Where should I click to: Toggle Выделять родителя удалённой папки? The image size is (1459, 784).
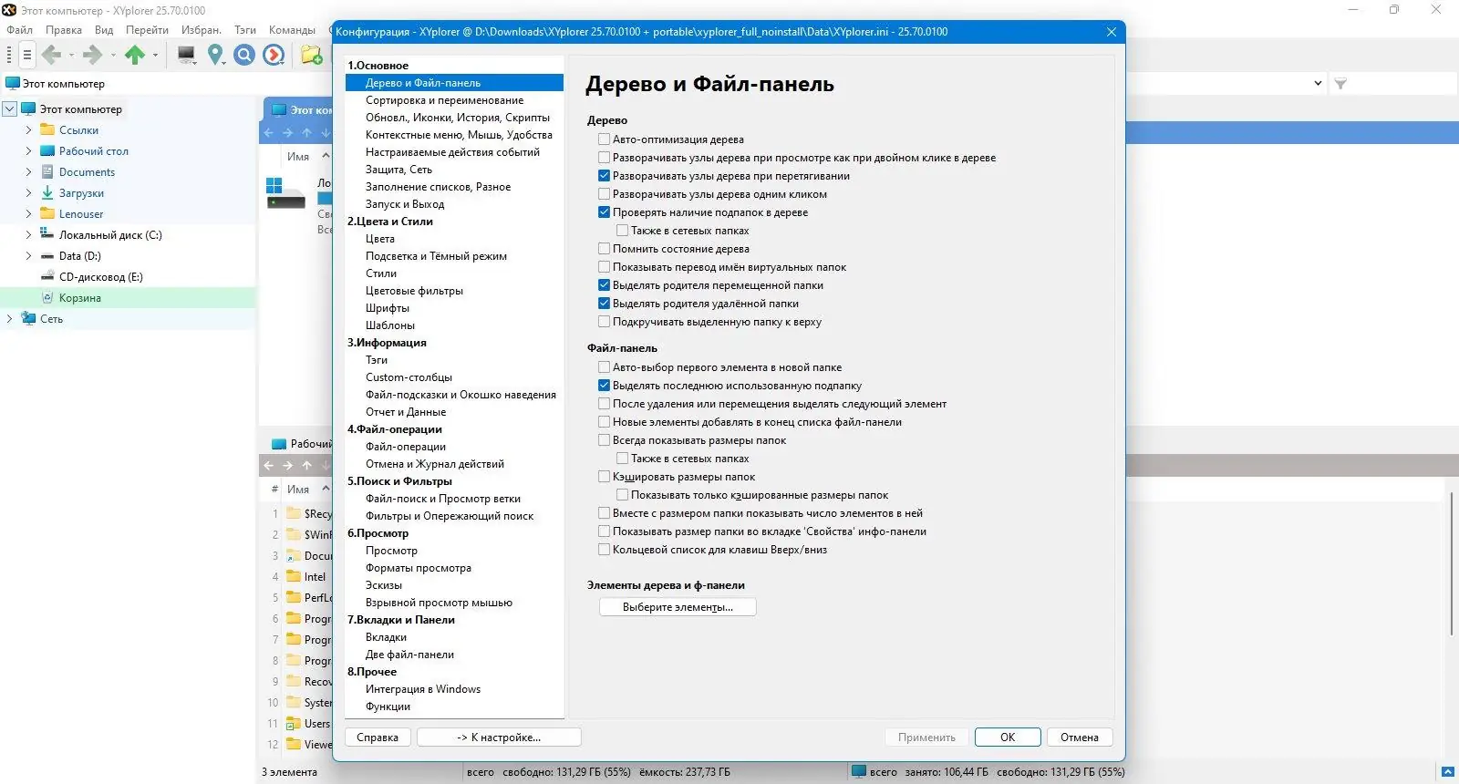pyautogui.click(x=604, y=304)
